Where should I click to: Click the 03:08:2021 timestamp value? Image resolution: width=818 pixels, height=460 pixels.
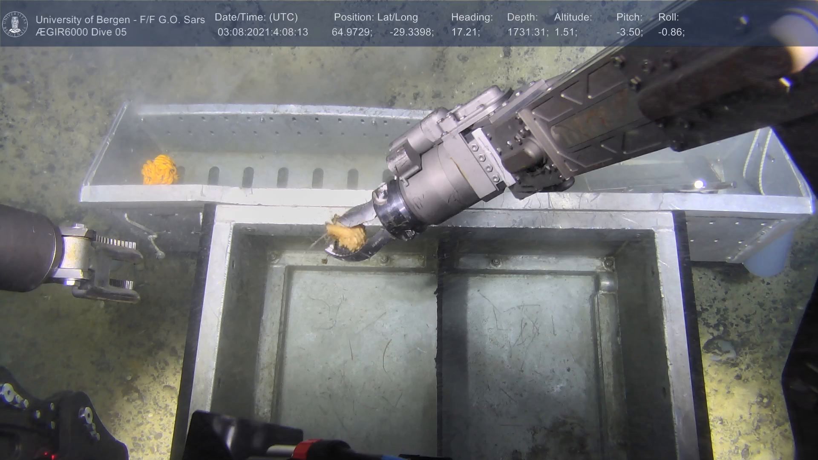[x=262, y=32]
